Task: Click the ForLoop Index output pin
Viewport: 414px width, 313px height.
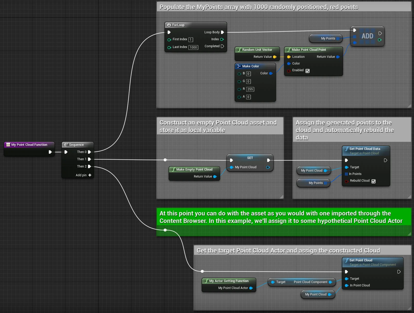Action: (222, 39)
